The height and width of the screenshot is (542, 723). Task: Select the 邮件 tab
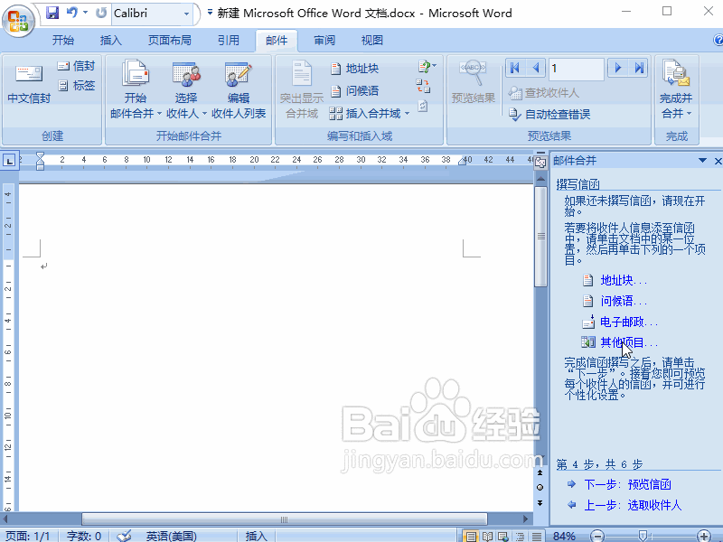point(277,41)
